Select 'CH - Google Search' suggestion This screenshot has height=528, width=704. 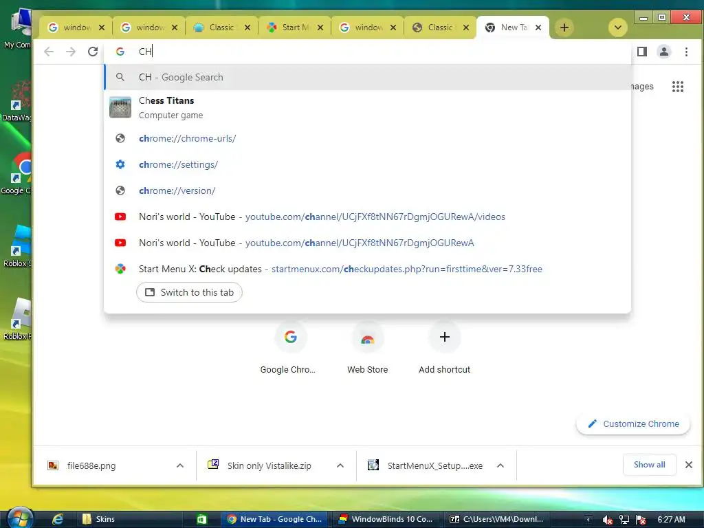click(367, 77)
